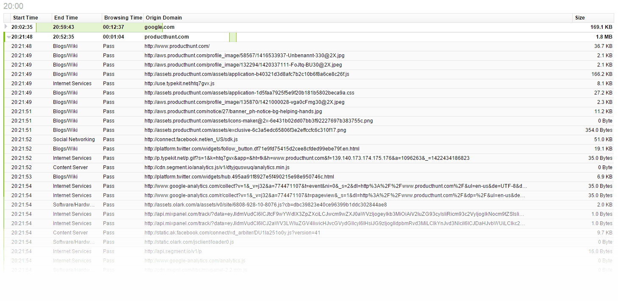Screen dimensions: 618x301
Task: Sort by Browsing Time column header
Action: tap(123, 18)
